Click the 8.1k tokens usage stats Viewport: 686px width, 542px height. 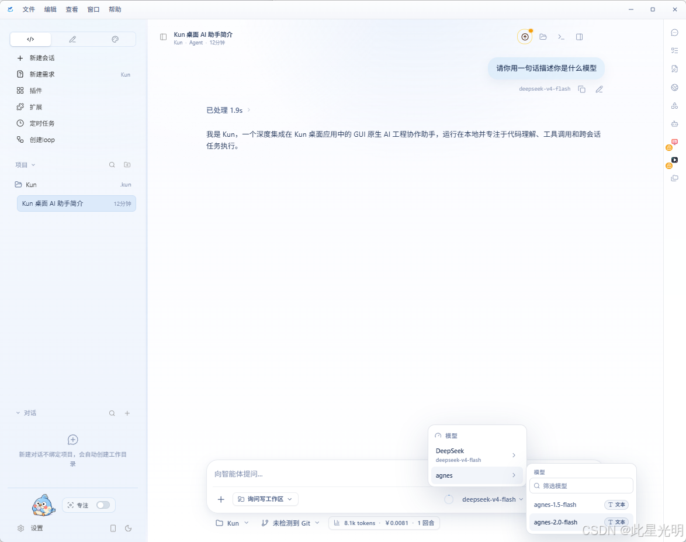click(x=384, y=523)
